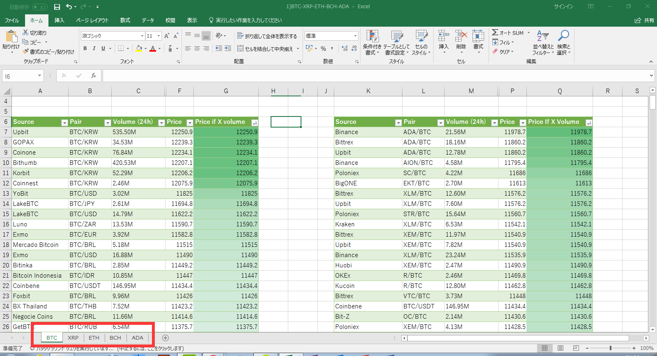Screen dimensions: 657x356
Task: Open Find and Select (検索と選択)
Action: click(564, 43)
